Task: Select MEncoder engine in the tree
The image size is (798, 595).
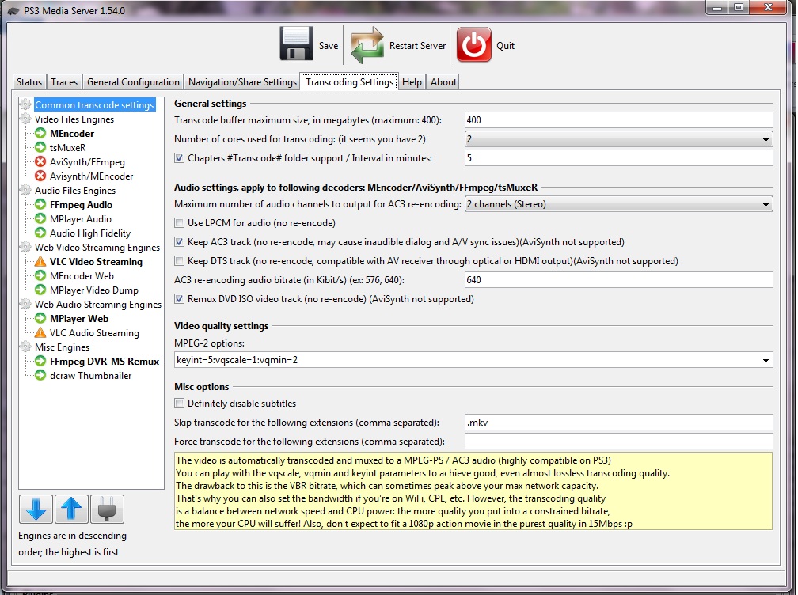Action: point(72,133)
